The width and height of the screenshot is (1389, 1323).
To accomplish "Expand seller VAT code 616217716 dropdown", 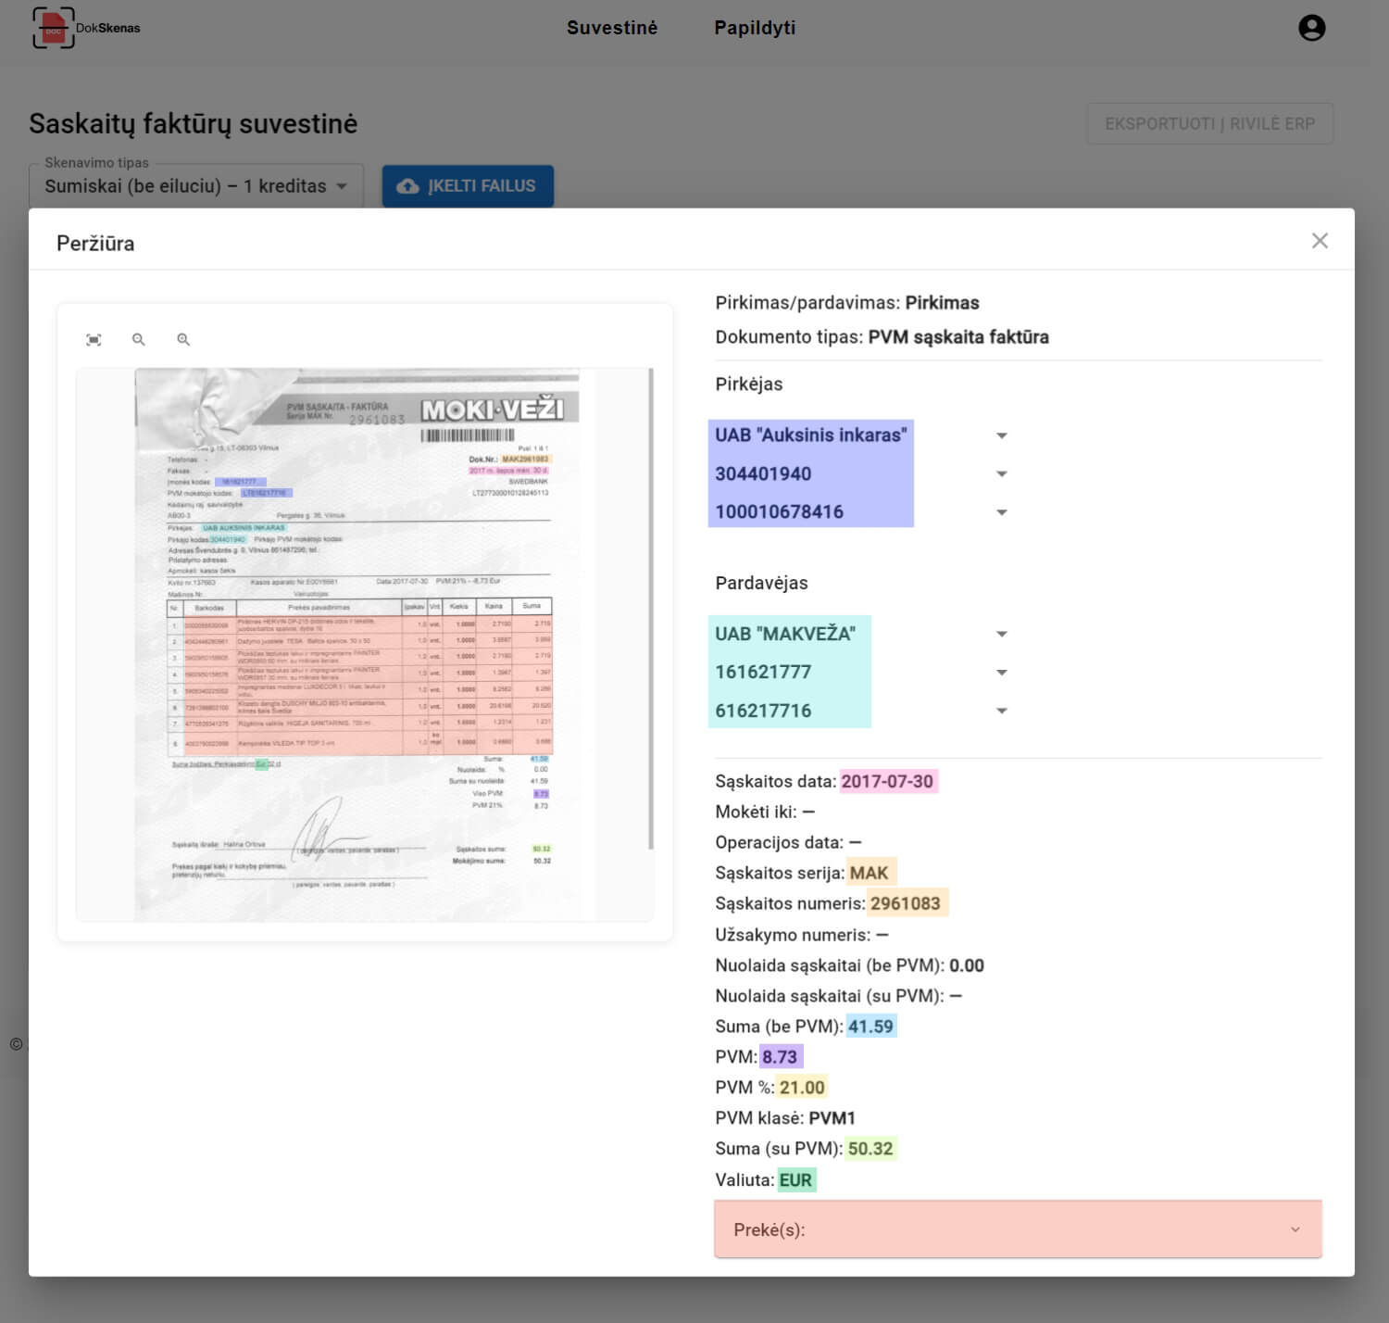I will pos(1001,712).
